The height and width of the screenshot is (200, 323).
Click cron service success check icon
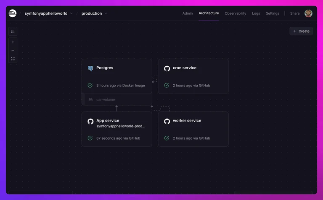(x=167, y=85)
